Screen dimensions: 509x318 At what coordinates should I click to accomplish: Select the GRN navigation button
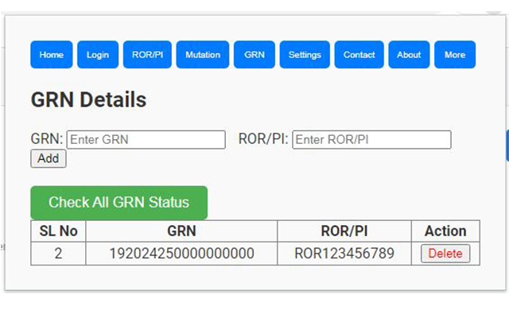[x=254, y=55]
